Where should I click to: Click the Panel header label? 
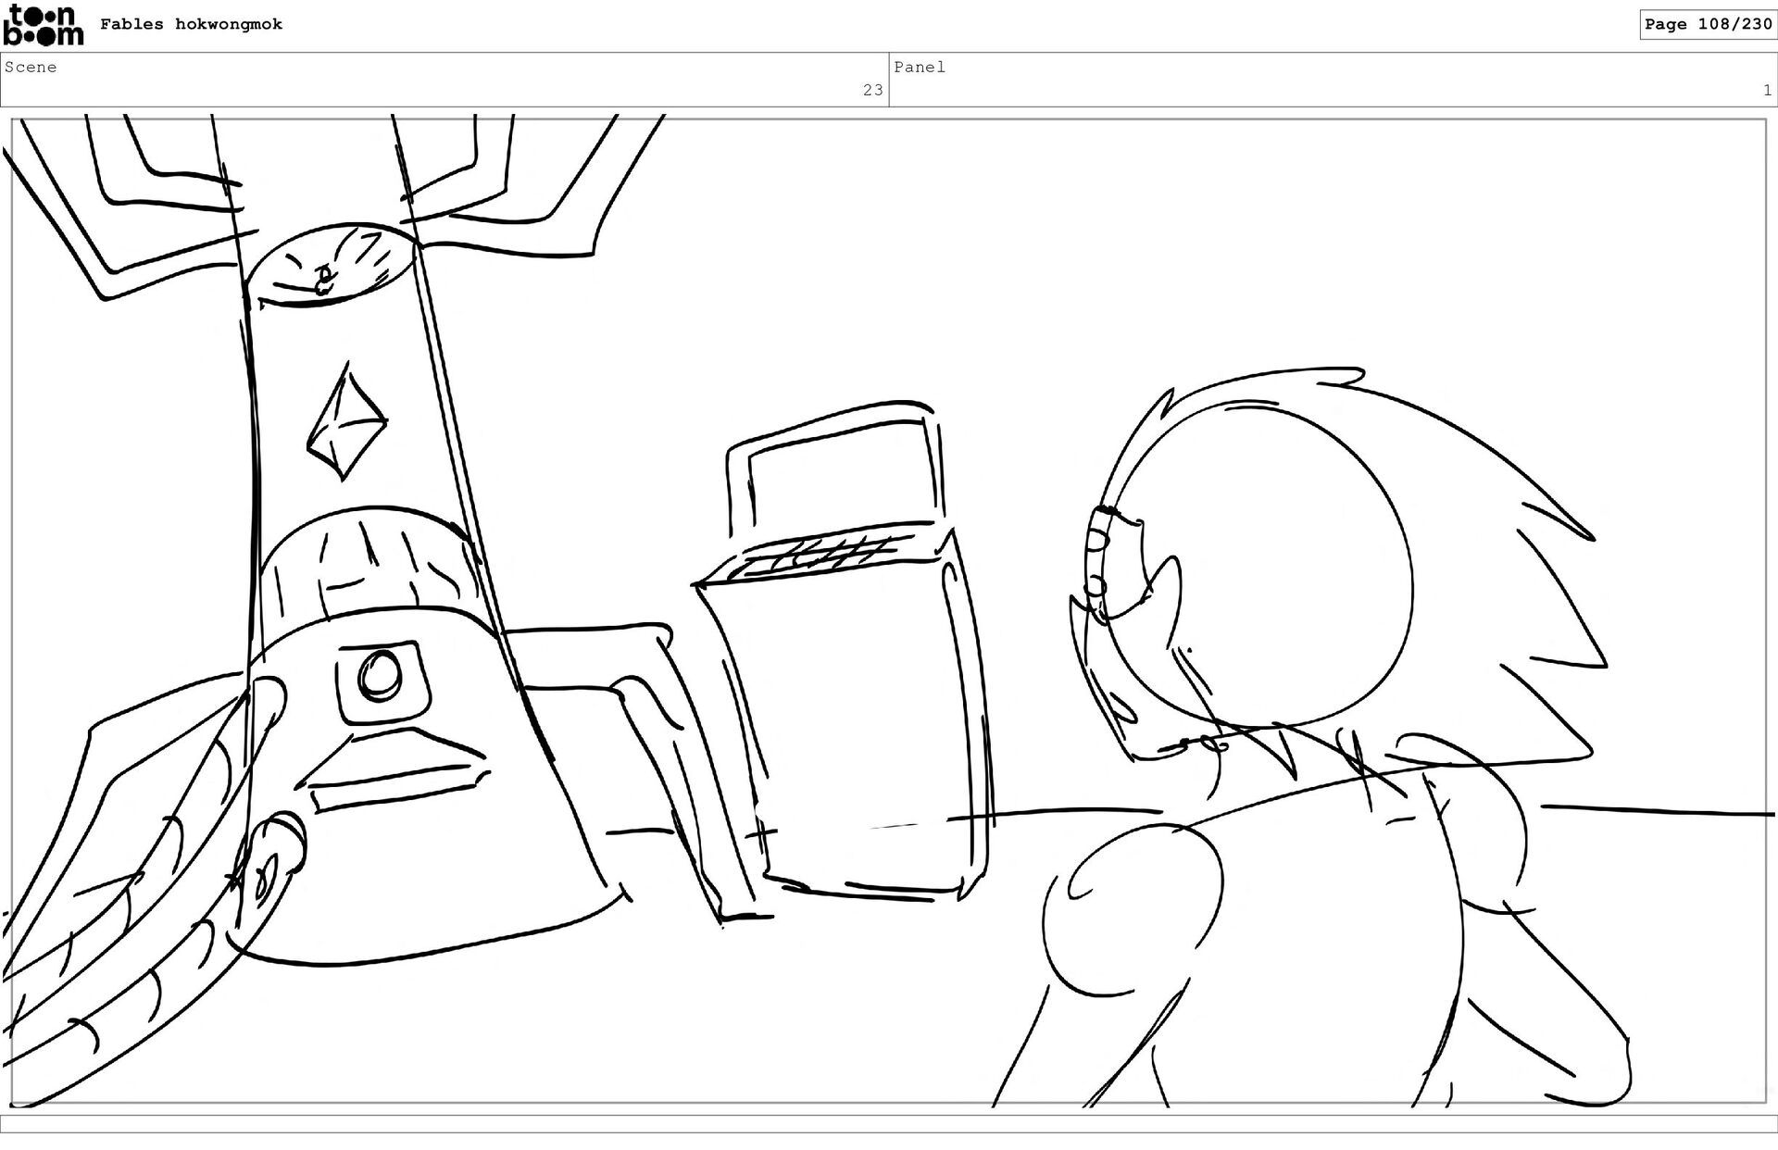919,68
